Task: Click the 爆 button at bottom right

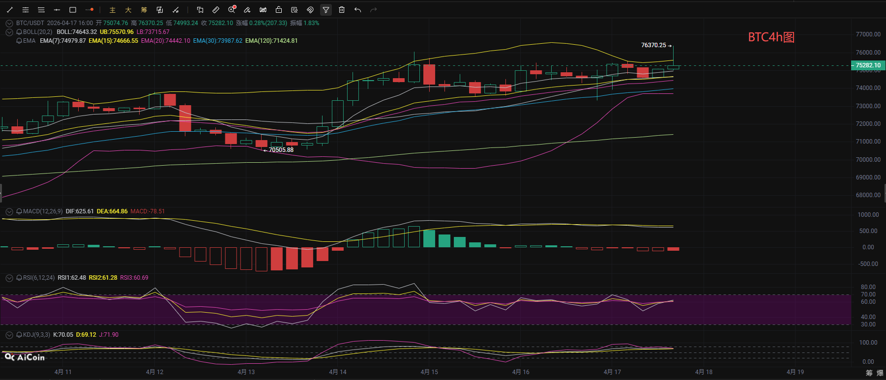Action: [x=880, y=373]
